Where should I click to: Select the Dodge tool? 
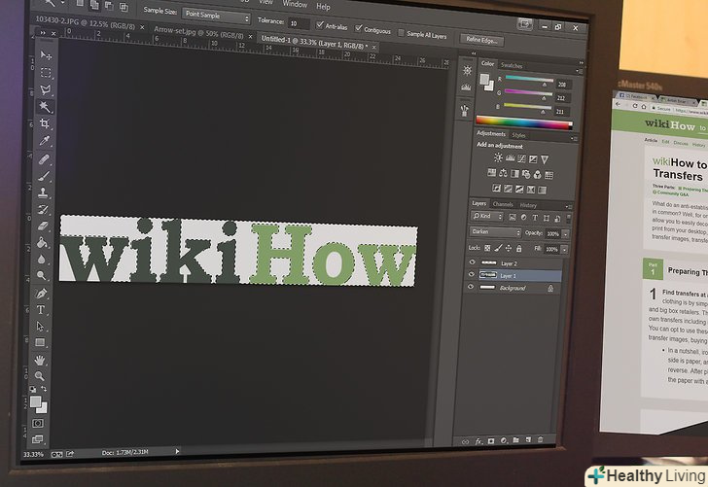[x=42, y=275]
